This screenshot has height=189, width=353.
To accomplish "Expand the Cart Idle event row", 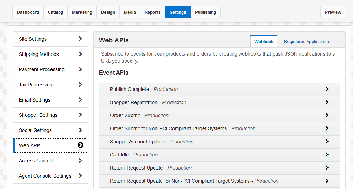I will click(219, 155).
